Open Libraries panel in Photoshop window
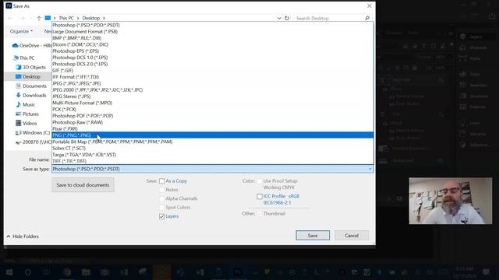499x280 pixels. tap(473, 134)
